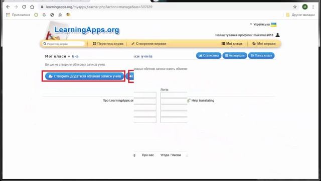Bookmark this page with the star

point(295,7)
